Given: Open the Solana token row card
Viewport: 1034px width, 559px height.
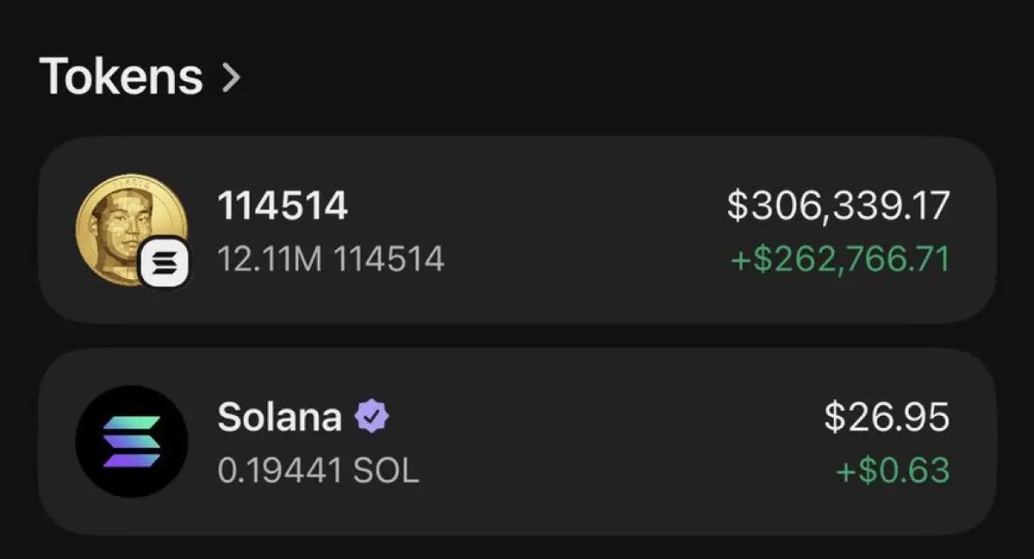Looking at the screenshot, I should click(517, 441).
